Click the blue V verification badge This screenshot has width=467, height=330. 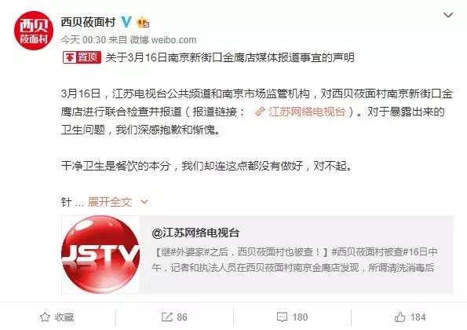coord(126,22)
